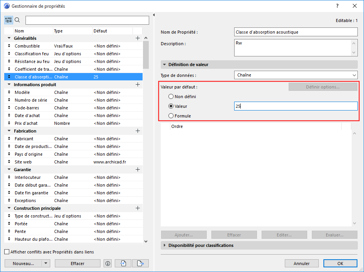Viewport: 364px width, 272px height.
Task: Click the export properties icon button
Action: 140,263
